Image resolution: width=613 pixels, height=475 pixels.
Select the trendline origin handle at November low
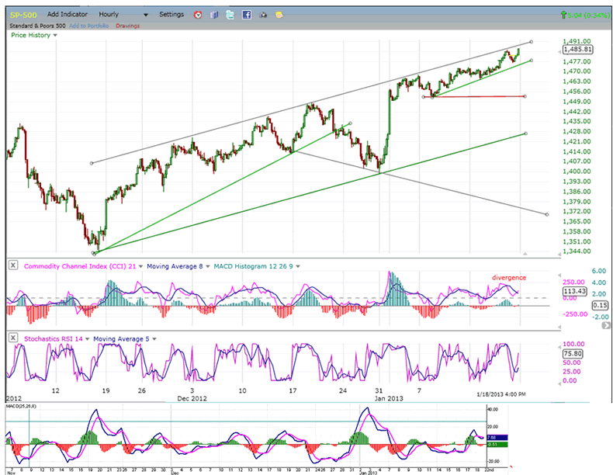pos(94,253)
